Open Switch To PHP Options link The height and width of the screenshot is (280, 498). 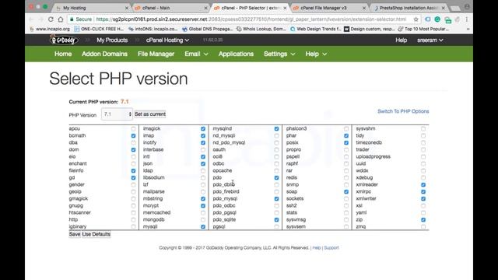(x=403, y=111)
